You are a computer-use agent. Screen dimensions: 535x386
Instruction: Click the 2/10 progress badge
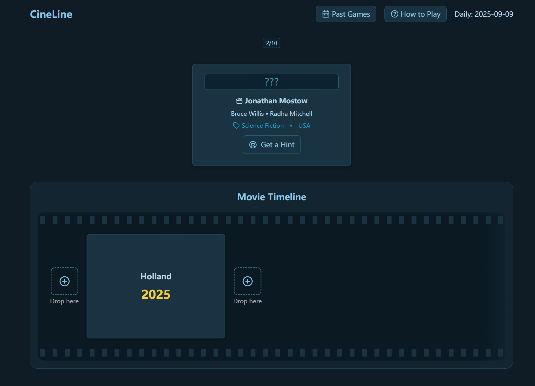click(x=271, y=43)
